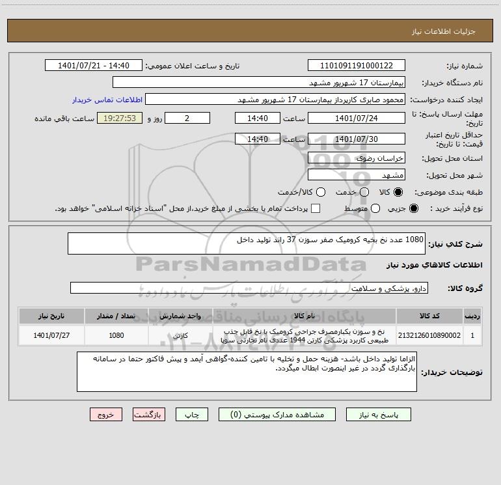Click the بازگشت back button
501x485 pixels.
pyautogui.click(x=149, y=415)
